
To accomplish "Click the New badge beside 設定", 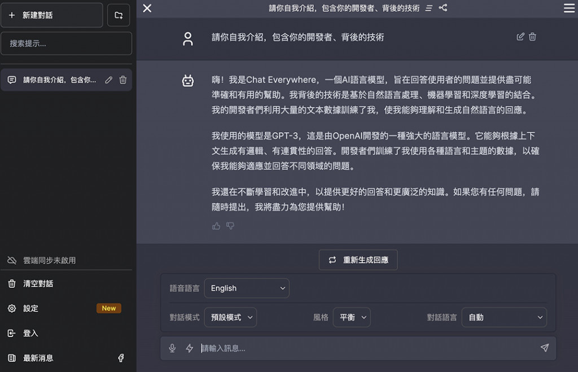I will pyautogui.click(x=109, y=308).
